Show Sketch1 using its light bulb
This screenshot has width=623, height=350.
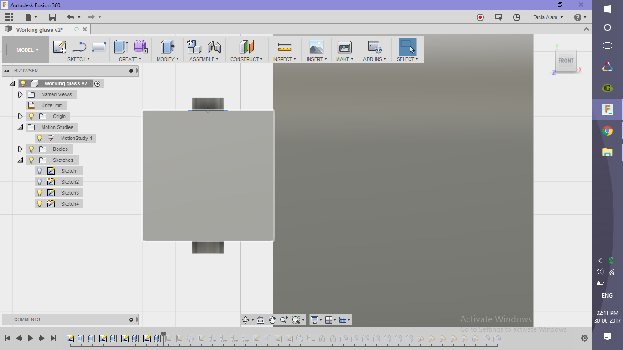click(x=40, y=171)
